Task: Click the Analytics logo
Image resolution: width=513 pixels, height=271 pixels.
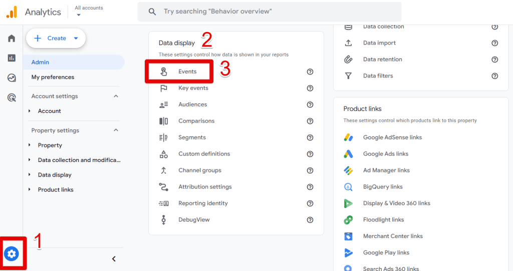Action: (x=12, y=12)
